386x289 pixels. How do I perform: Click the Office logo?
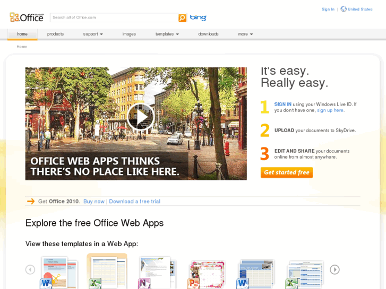pos(27,17)
